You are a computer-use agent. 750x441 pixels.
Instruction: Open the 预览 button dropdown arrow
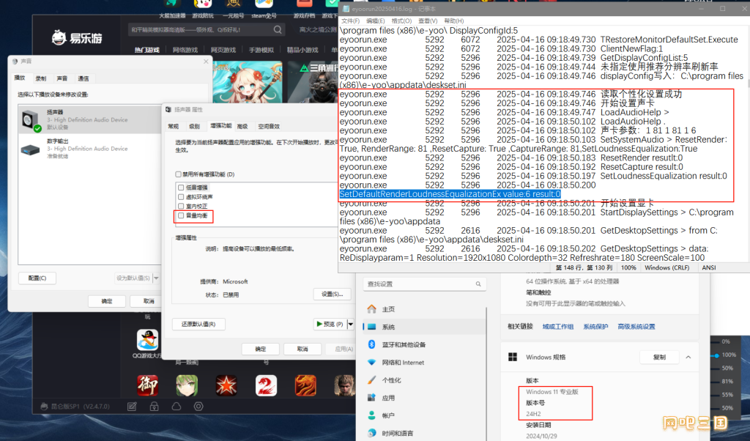pyautogui.click(x=350, y=324)
